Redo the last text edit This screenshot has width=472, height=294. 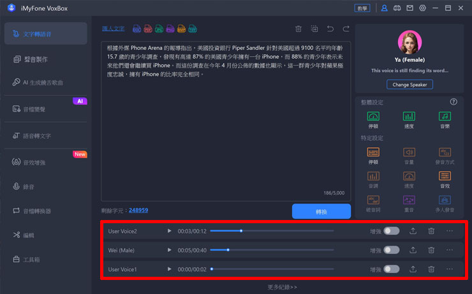(x=346, y=29)
